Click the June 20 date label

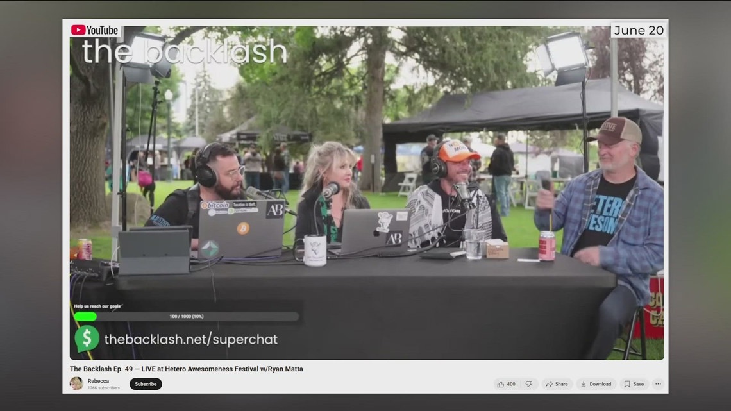tap(639, 30)
